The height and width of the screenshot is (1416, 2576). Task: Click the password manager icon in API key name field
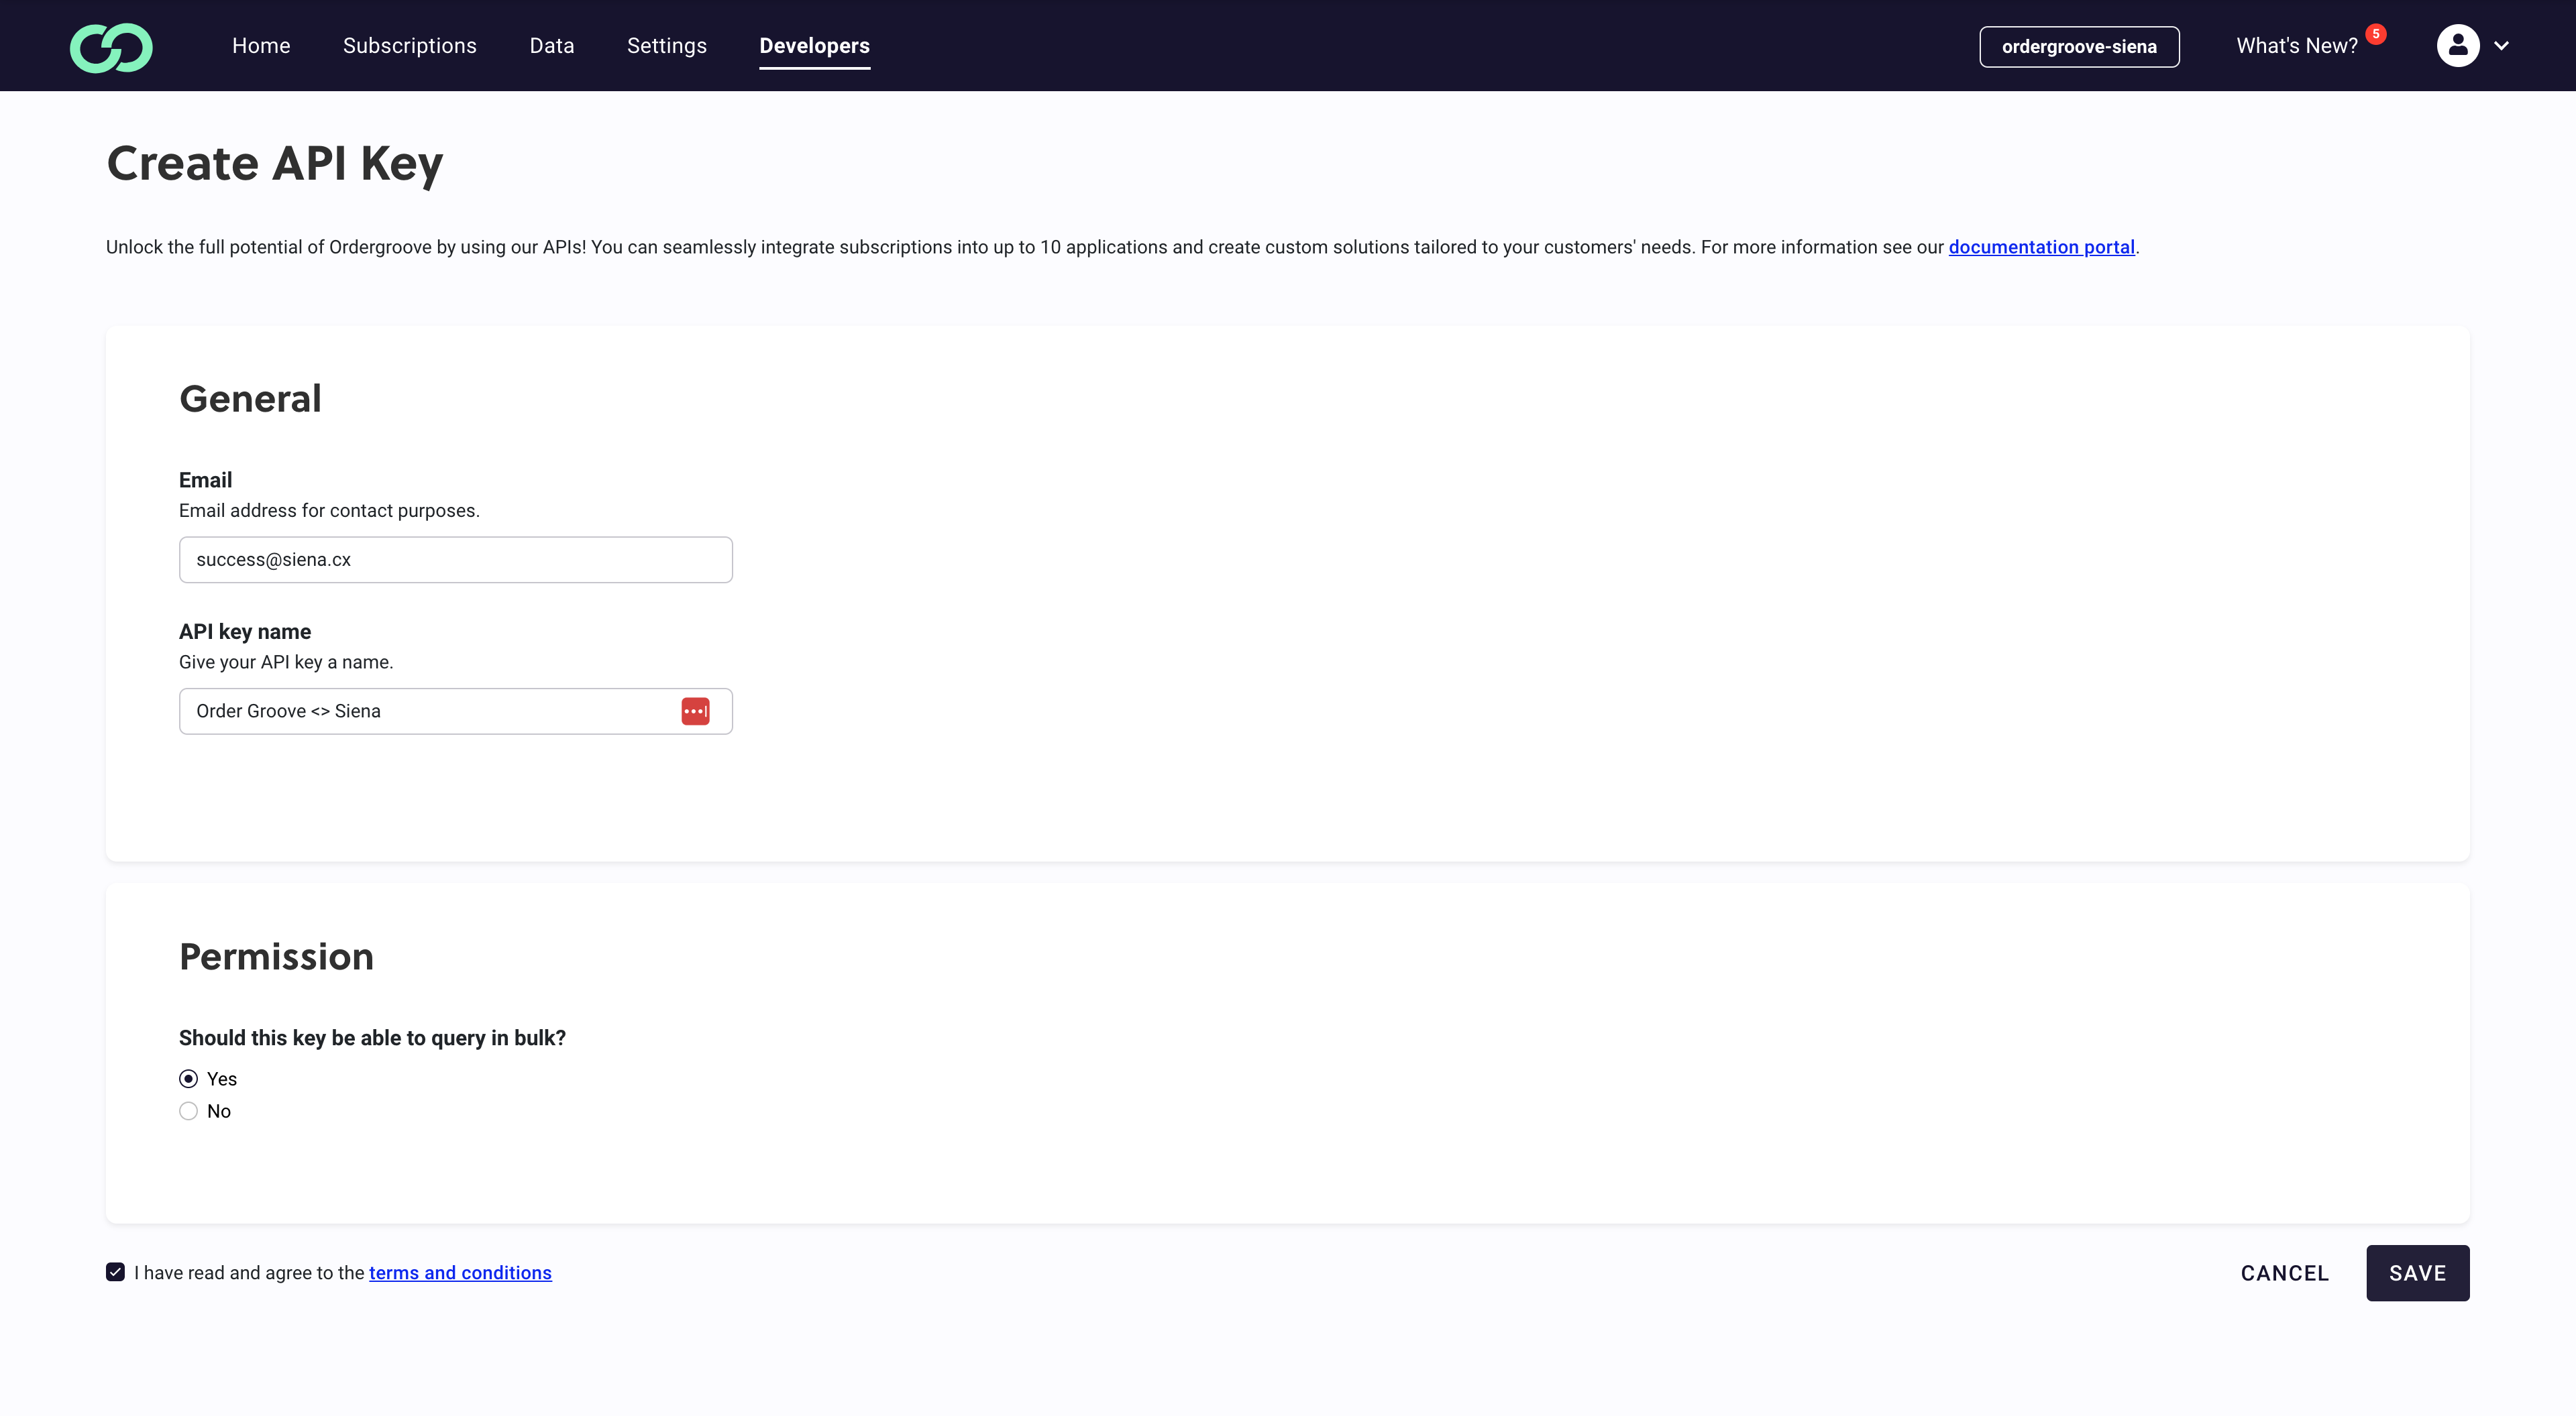695,711
